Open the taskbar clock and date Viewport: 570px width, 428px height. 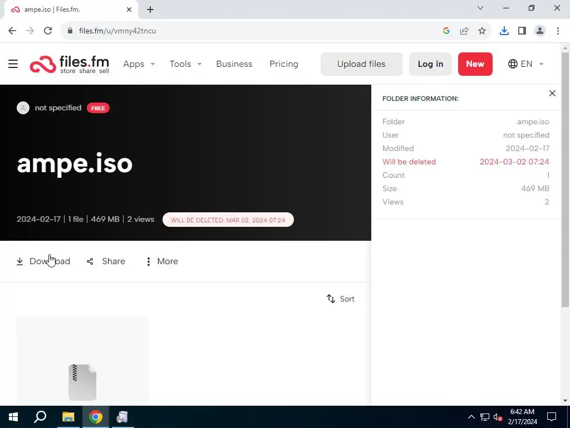click(x=522, y=417)
